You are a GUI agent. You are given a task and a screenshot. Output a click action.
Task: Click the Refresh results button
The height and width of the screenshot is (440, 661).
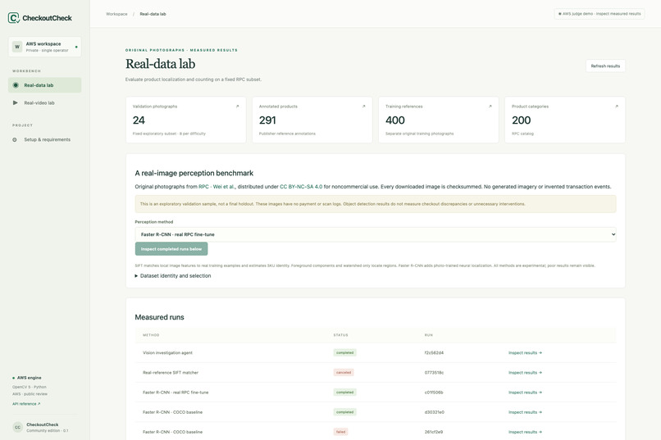pos(605,66)
